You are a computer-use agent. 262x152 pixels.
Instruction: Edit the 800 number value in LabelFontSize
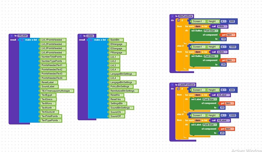[232, 90]
